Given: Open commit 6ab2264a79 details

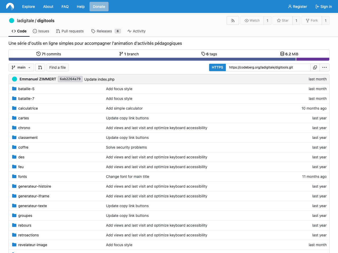Looking at the screenshot, I should click(70, 79).
